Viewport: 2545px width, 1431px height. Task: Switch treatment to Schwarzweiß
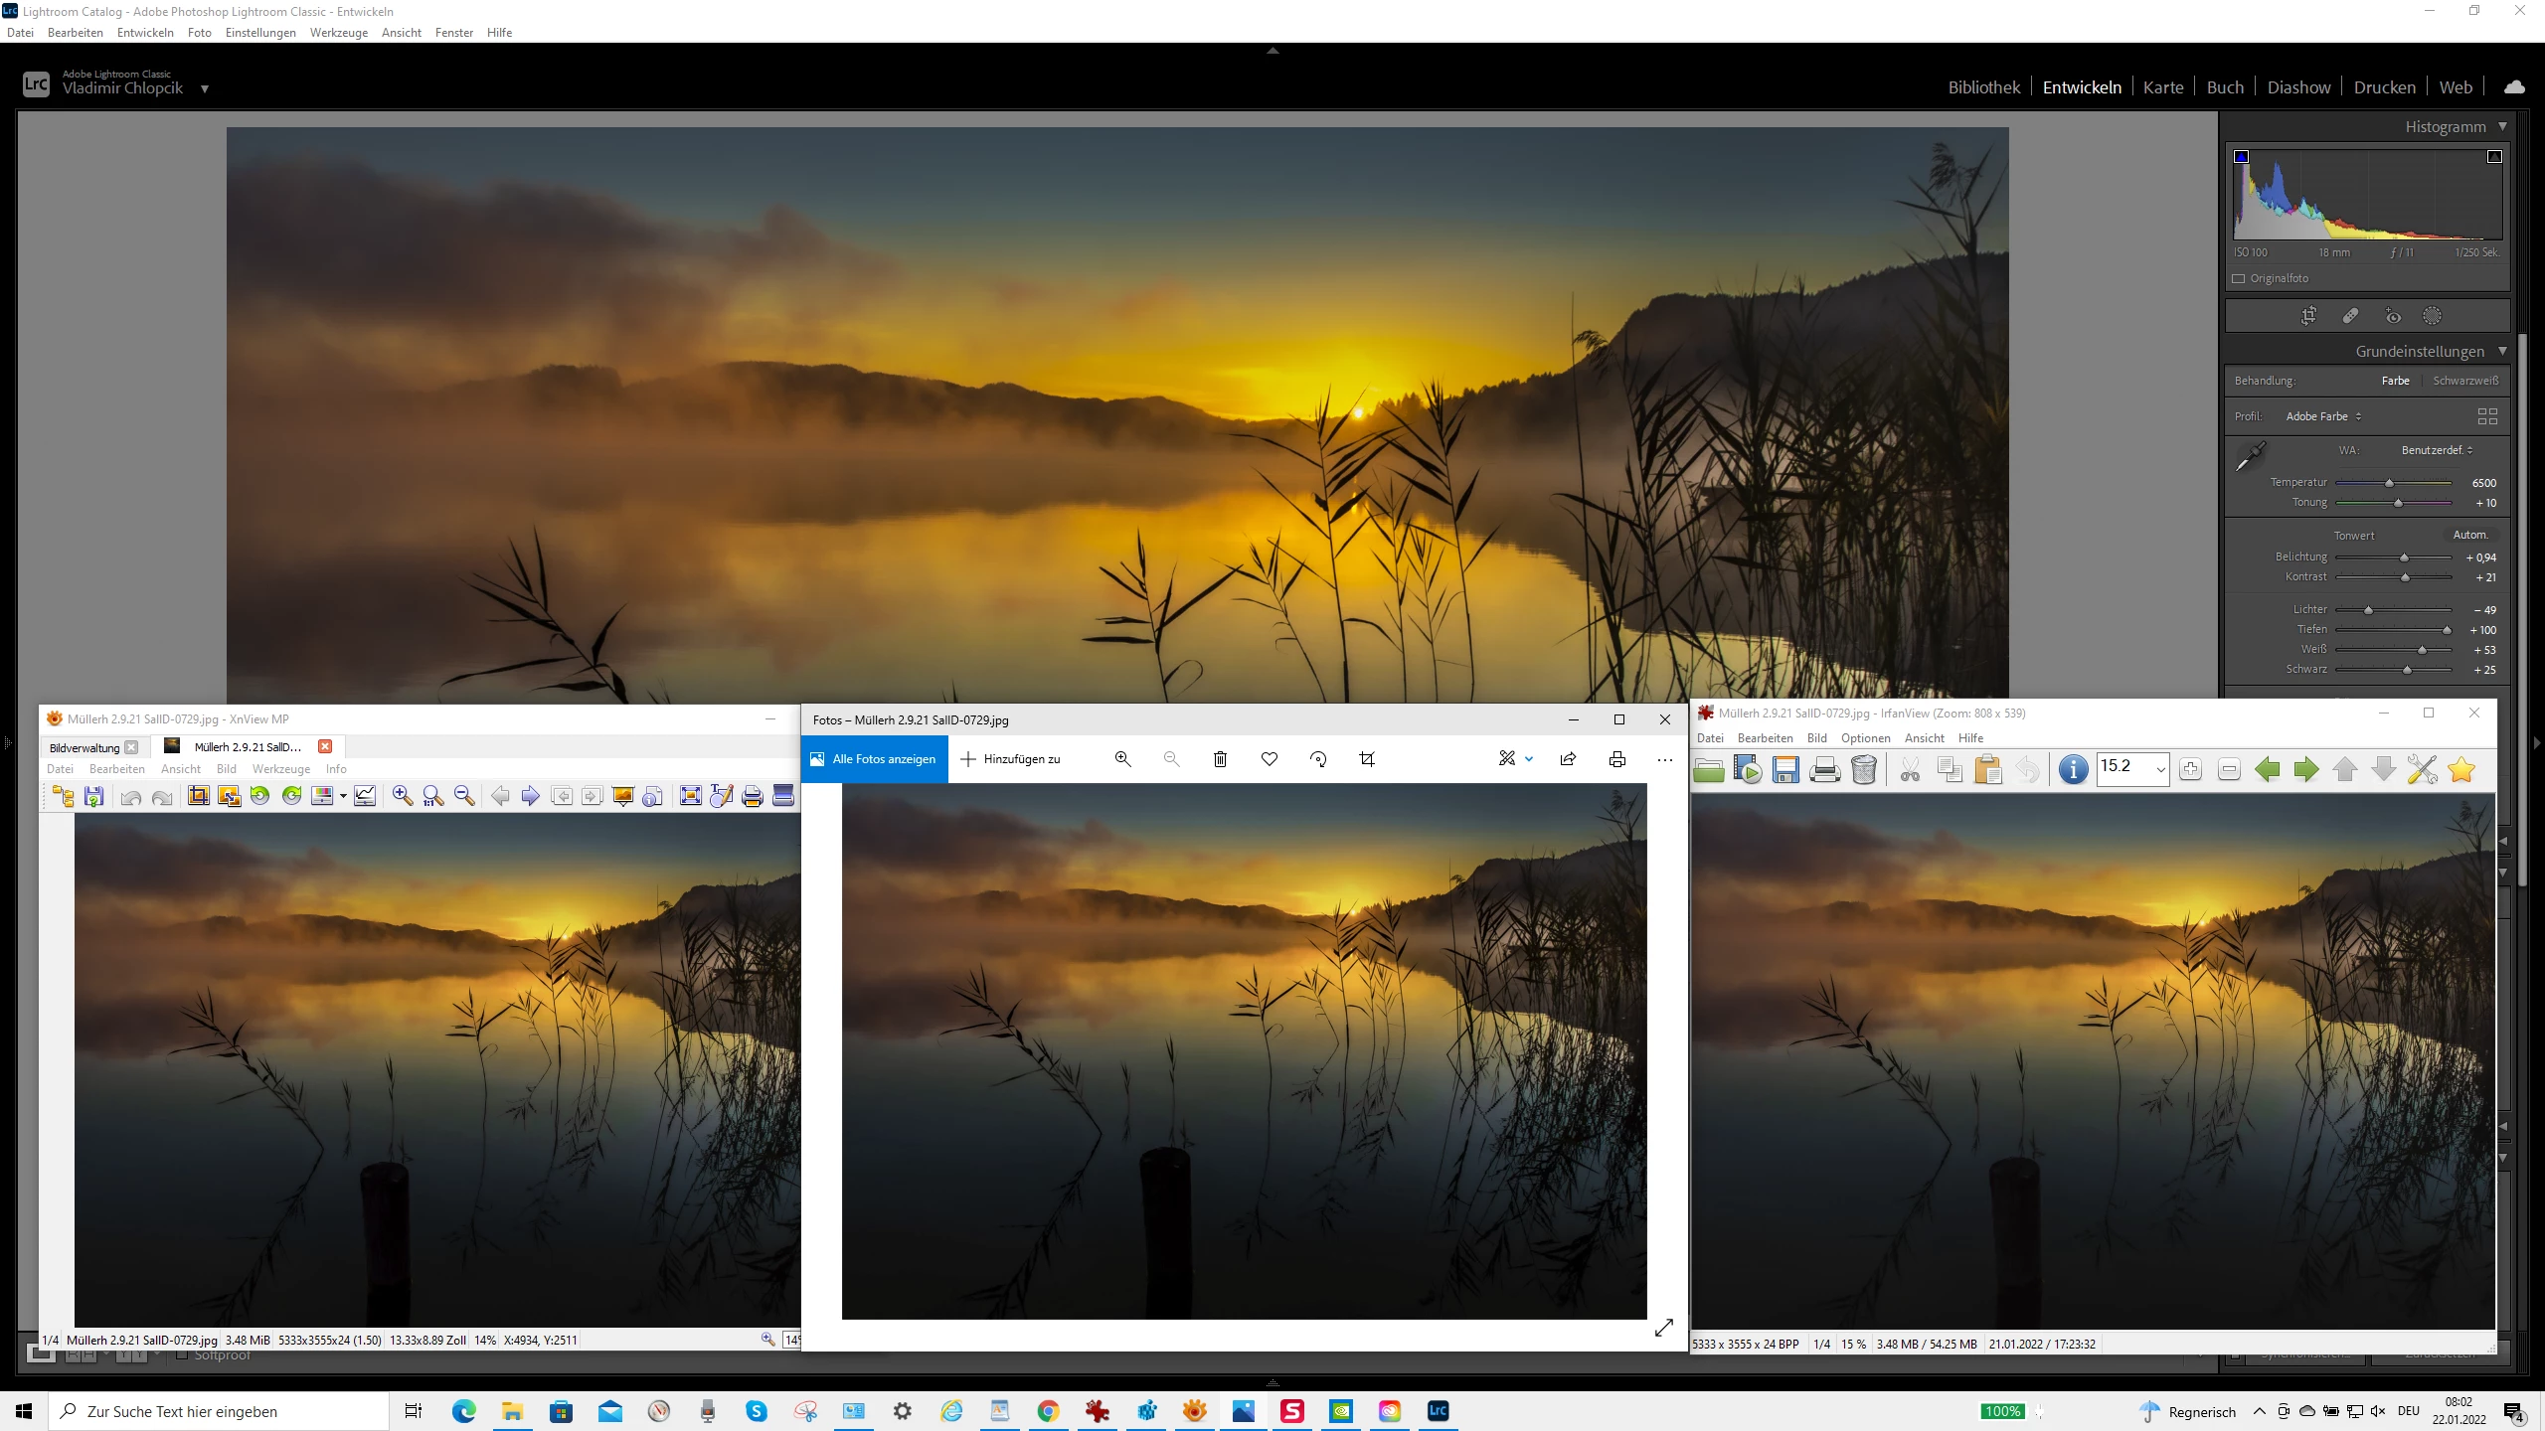point(2464,381)
